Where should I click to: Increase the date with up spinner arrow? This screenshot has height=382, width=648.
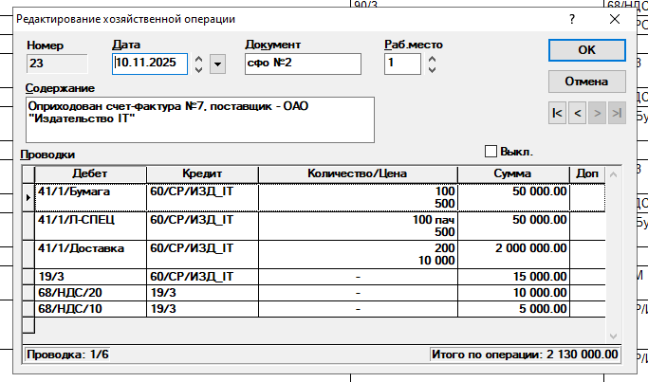pyautogui.click(x=198, y=58)
